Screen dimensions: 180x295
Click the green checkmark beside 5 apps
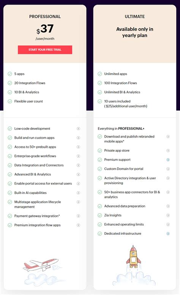tap(10, 74)
